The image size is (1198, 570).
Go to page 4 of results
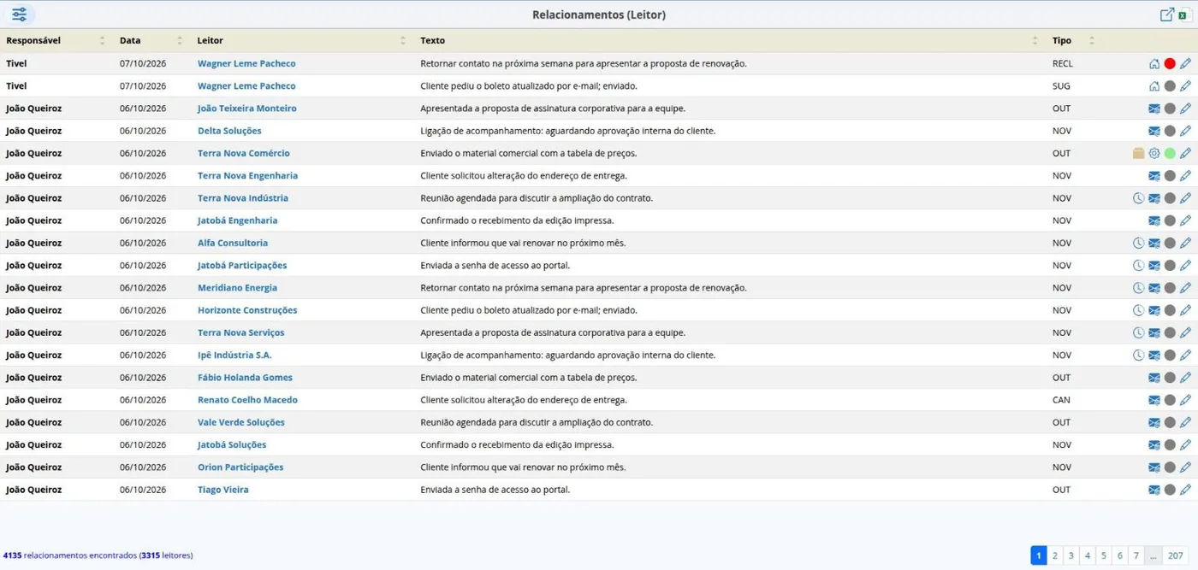tap(1088, 555)
